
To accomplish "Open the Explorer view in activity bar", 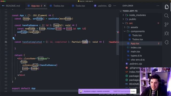I will click(166, 7).
